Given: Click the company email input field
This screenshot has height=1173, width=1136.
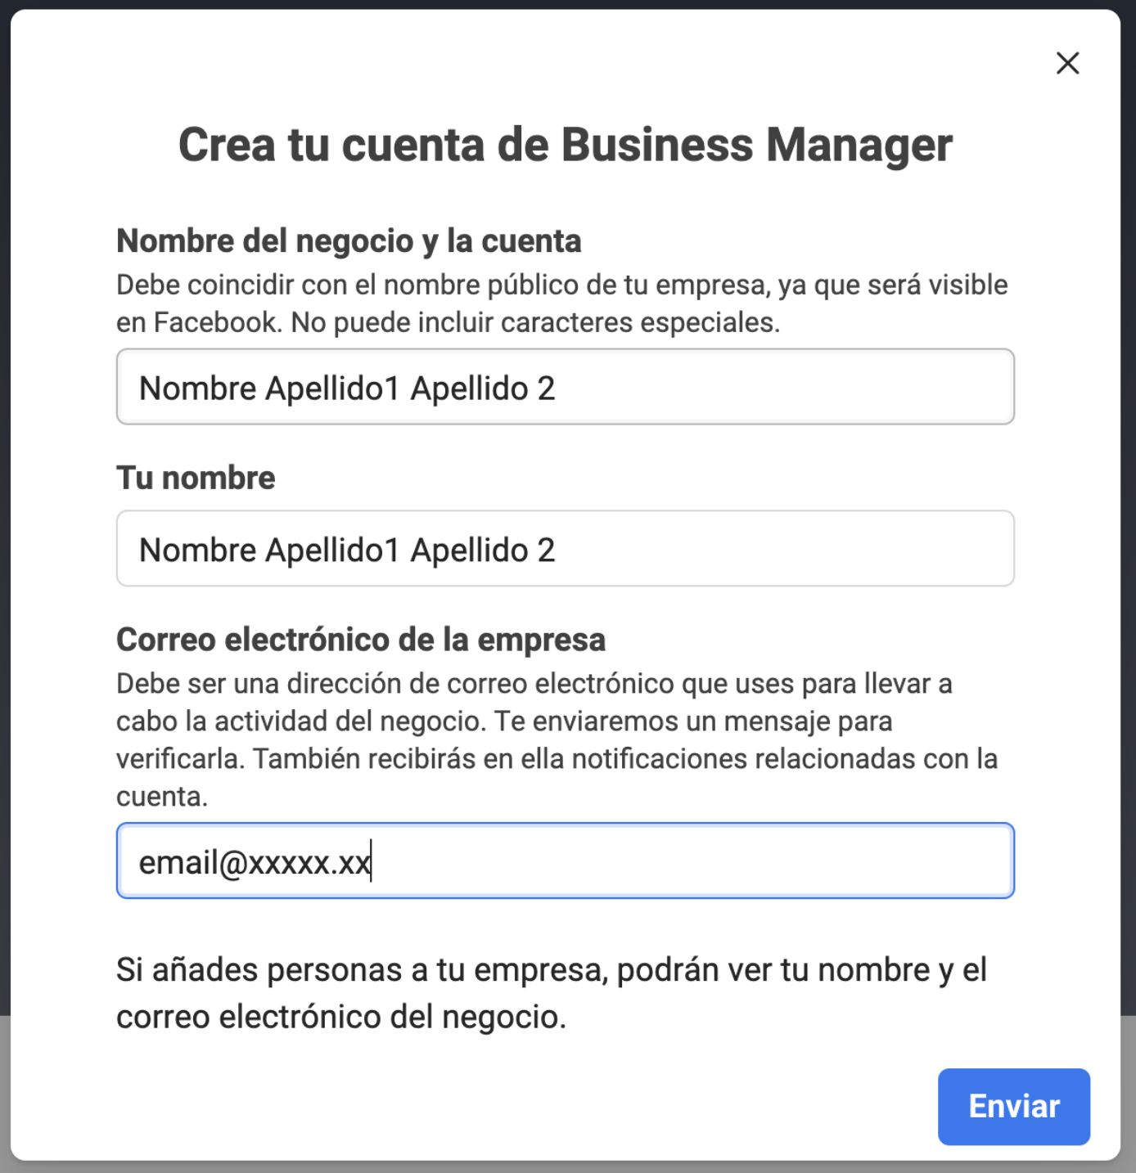Looking at the screenshot, I should tap(566, 861).
